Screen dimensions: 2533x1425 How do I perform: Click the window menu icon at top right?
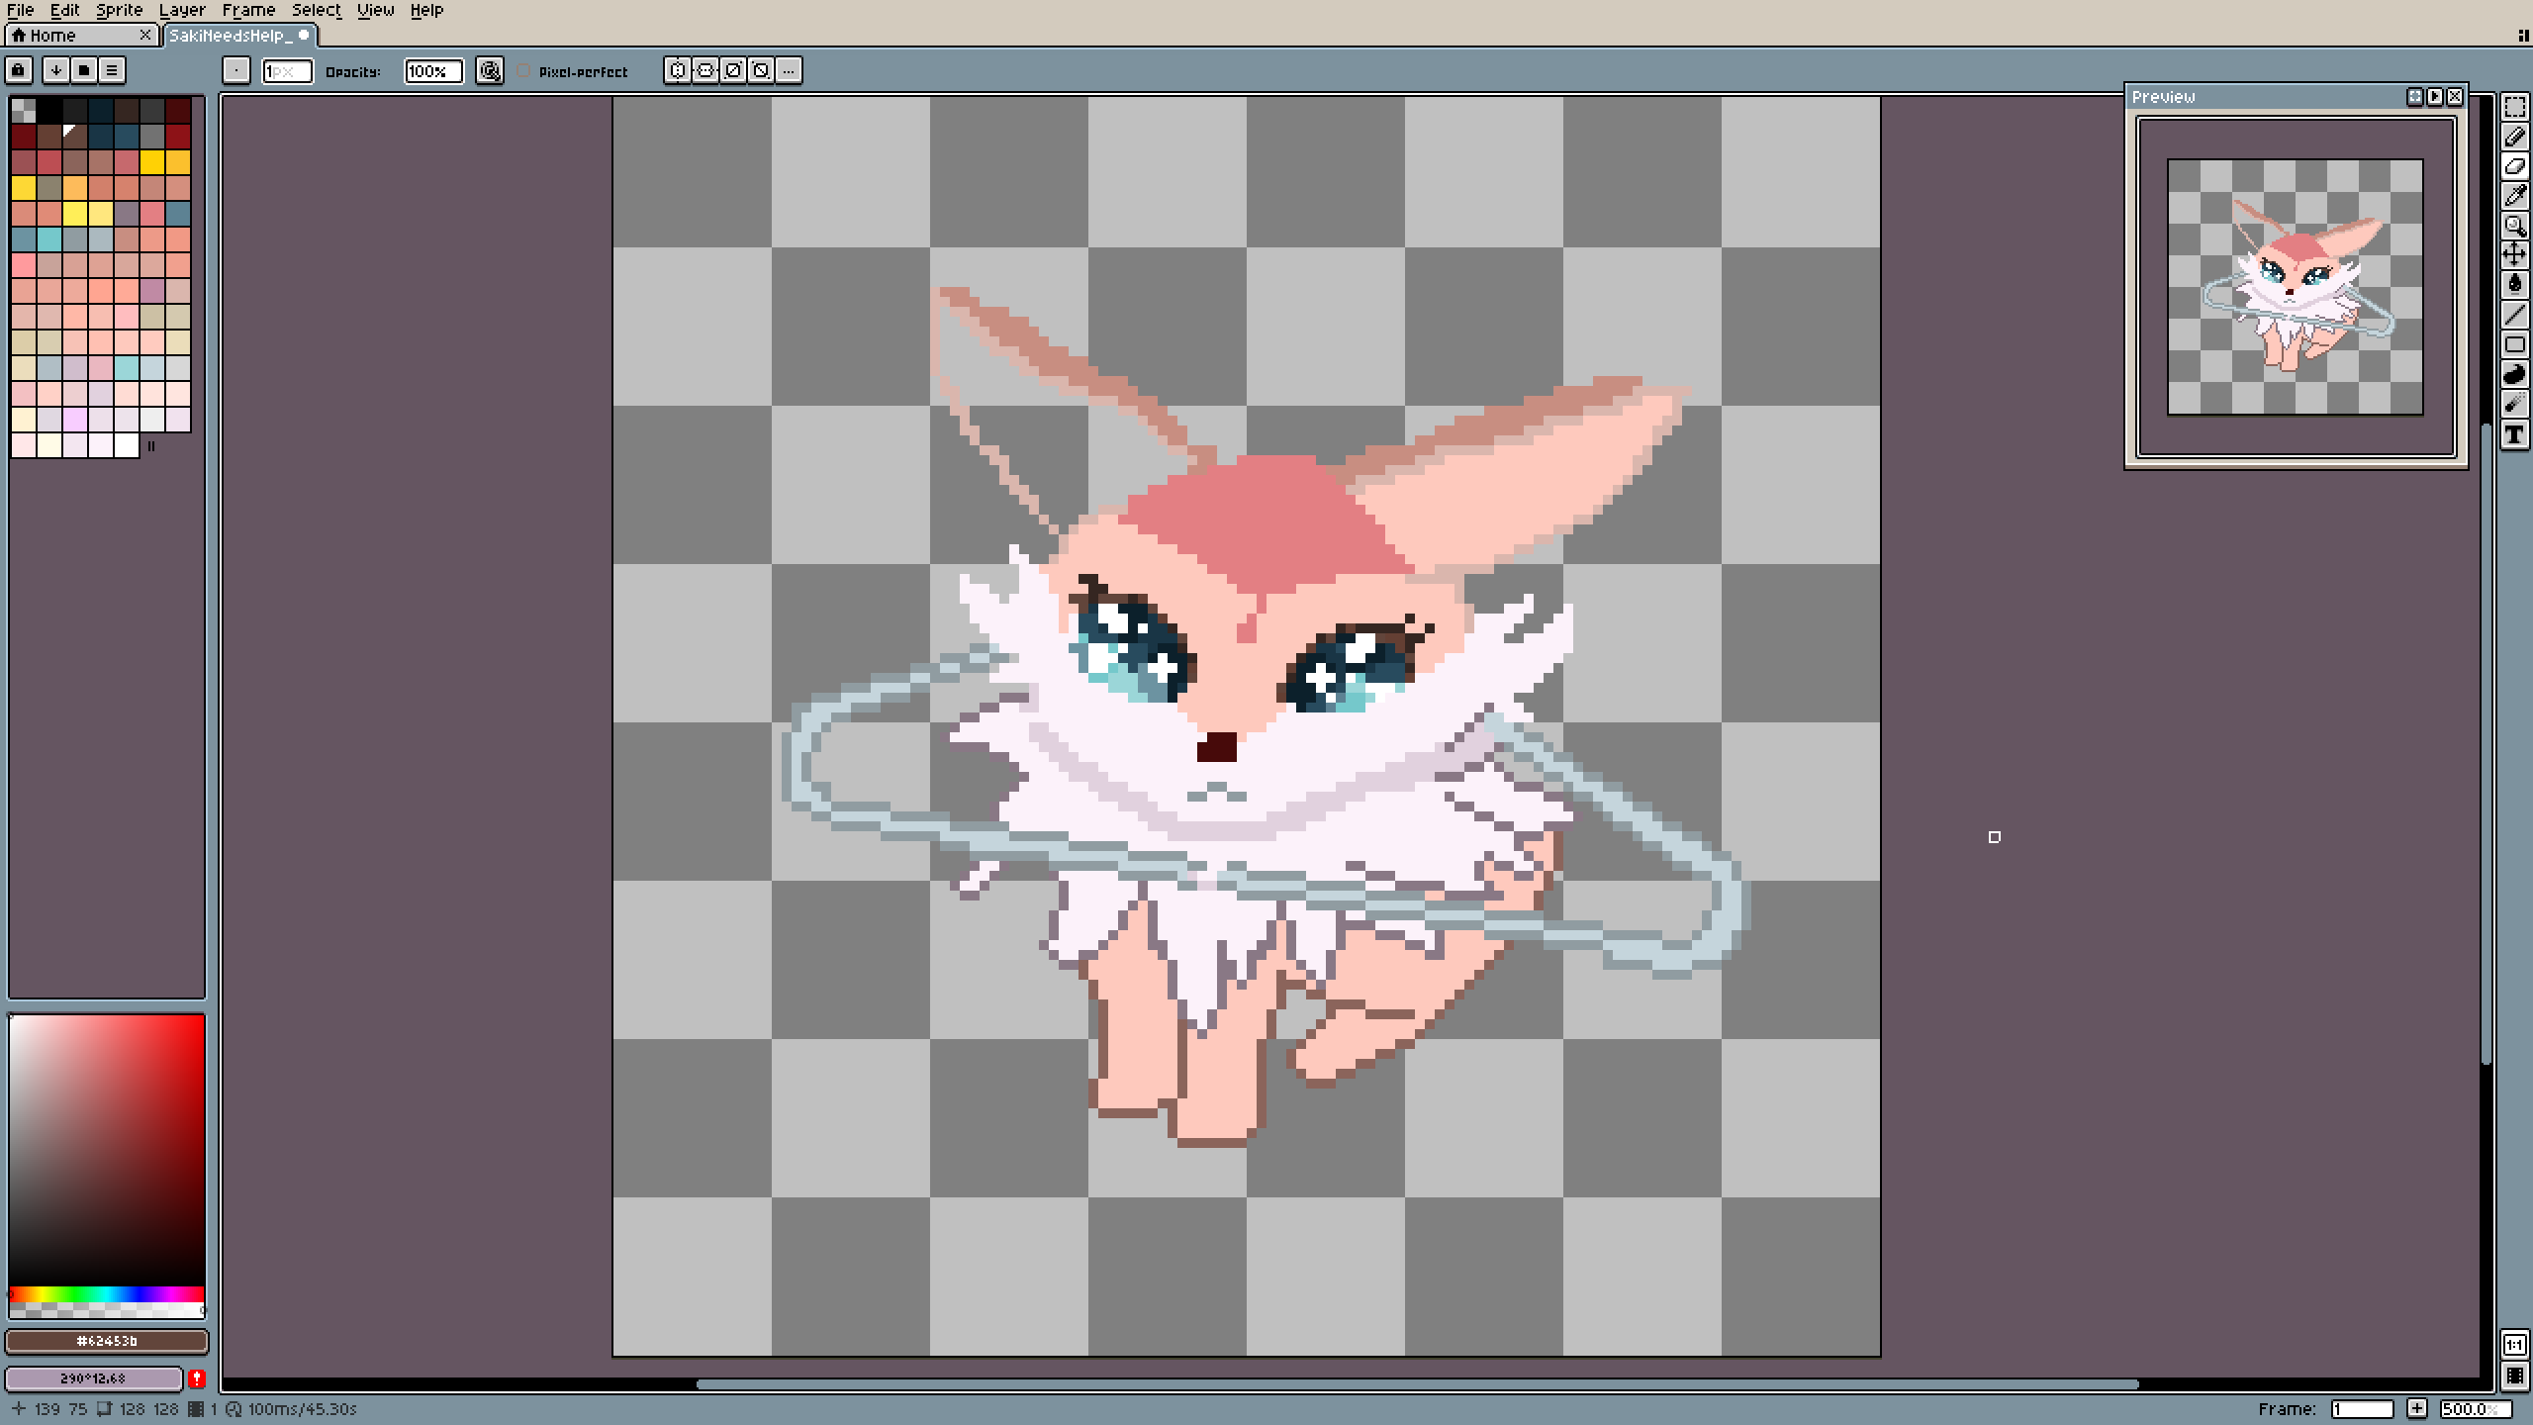point(2523,36)
